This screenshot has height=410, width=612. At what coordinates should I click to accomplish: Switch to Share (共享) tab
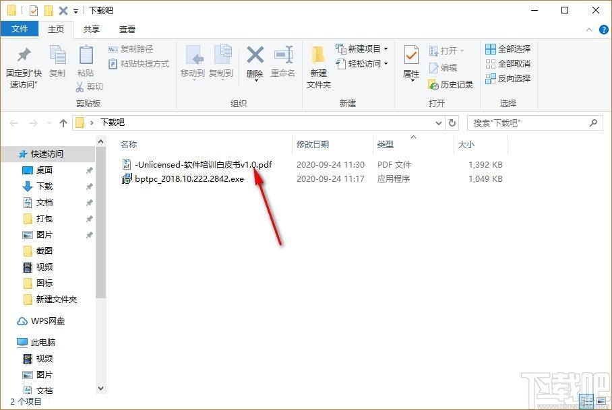92,29
